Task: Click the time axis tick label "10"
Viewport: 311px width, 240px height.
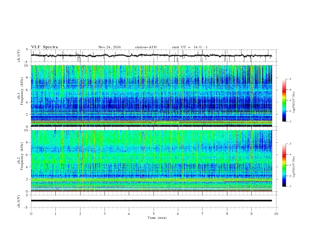Action: [x=276, y=214]
